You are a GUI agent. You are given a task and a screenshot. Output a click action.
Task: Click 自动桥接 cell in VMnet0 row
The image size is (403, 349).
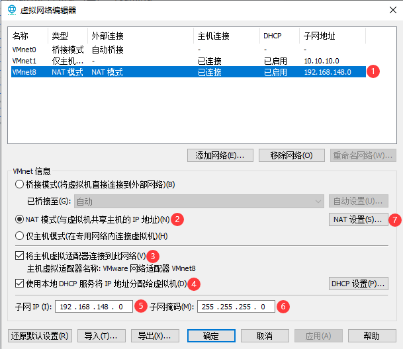pos(107,50)
